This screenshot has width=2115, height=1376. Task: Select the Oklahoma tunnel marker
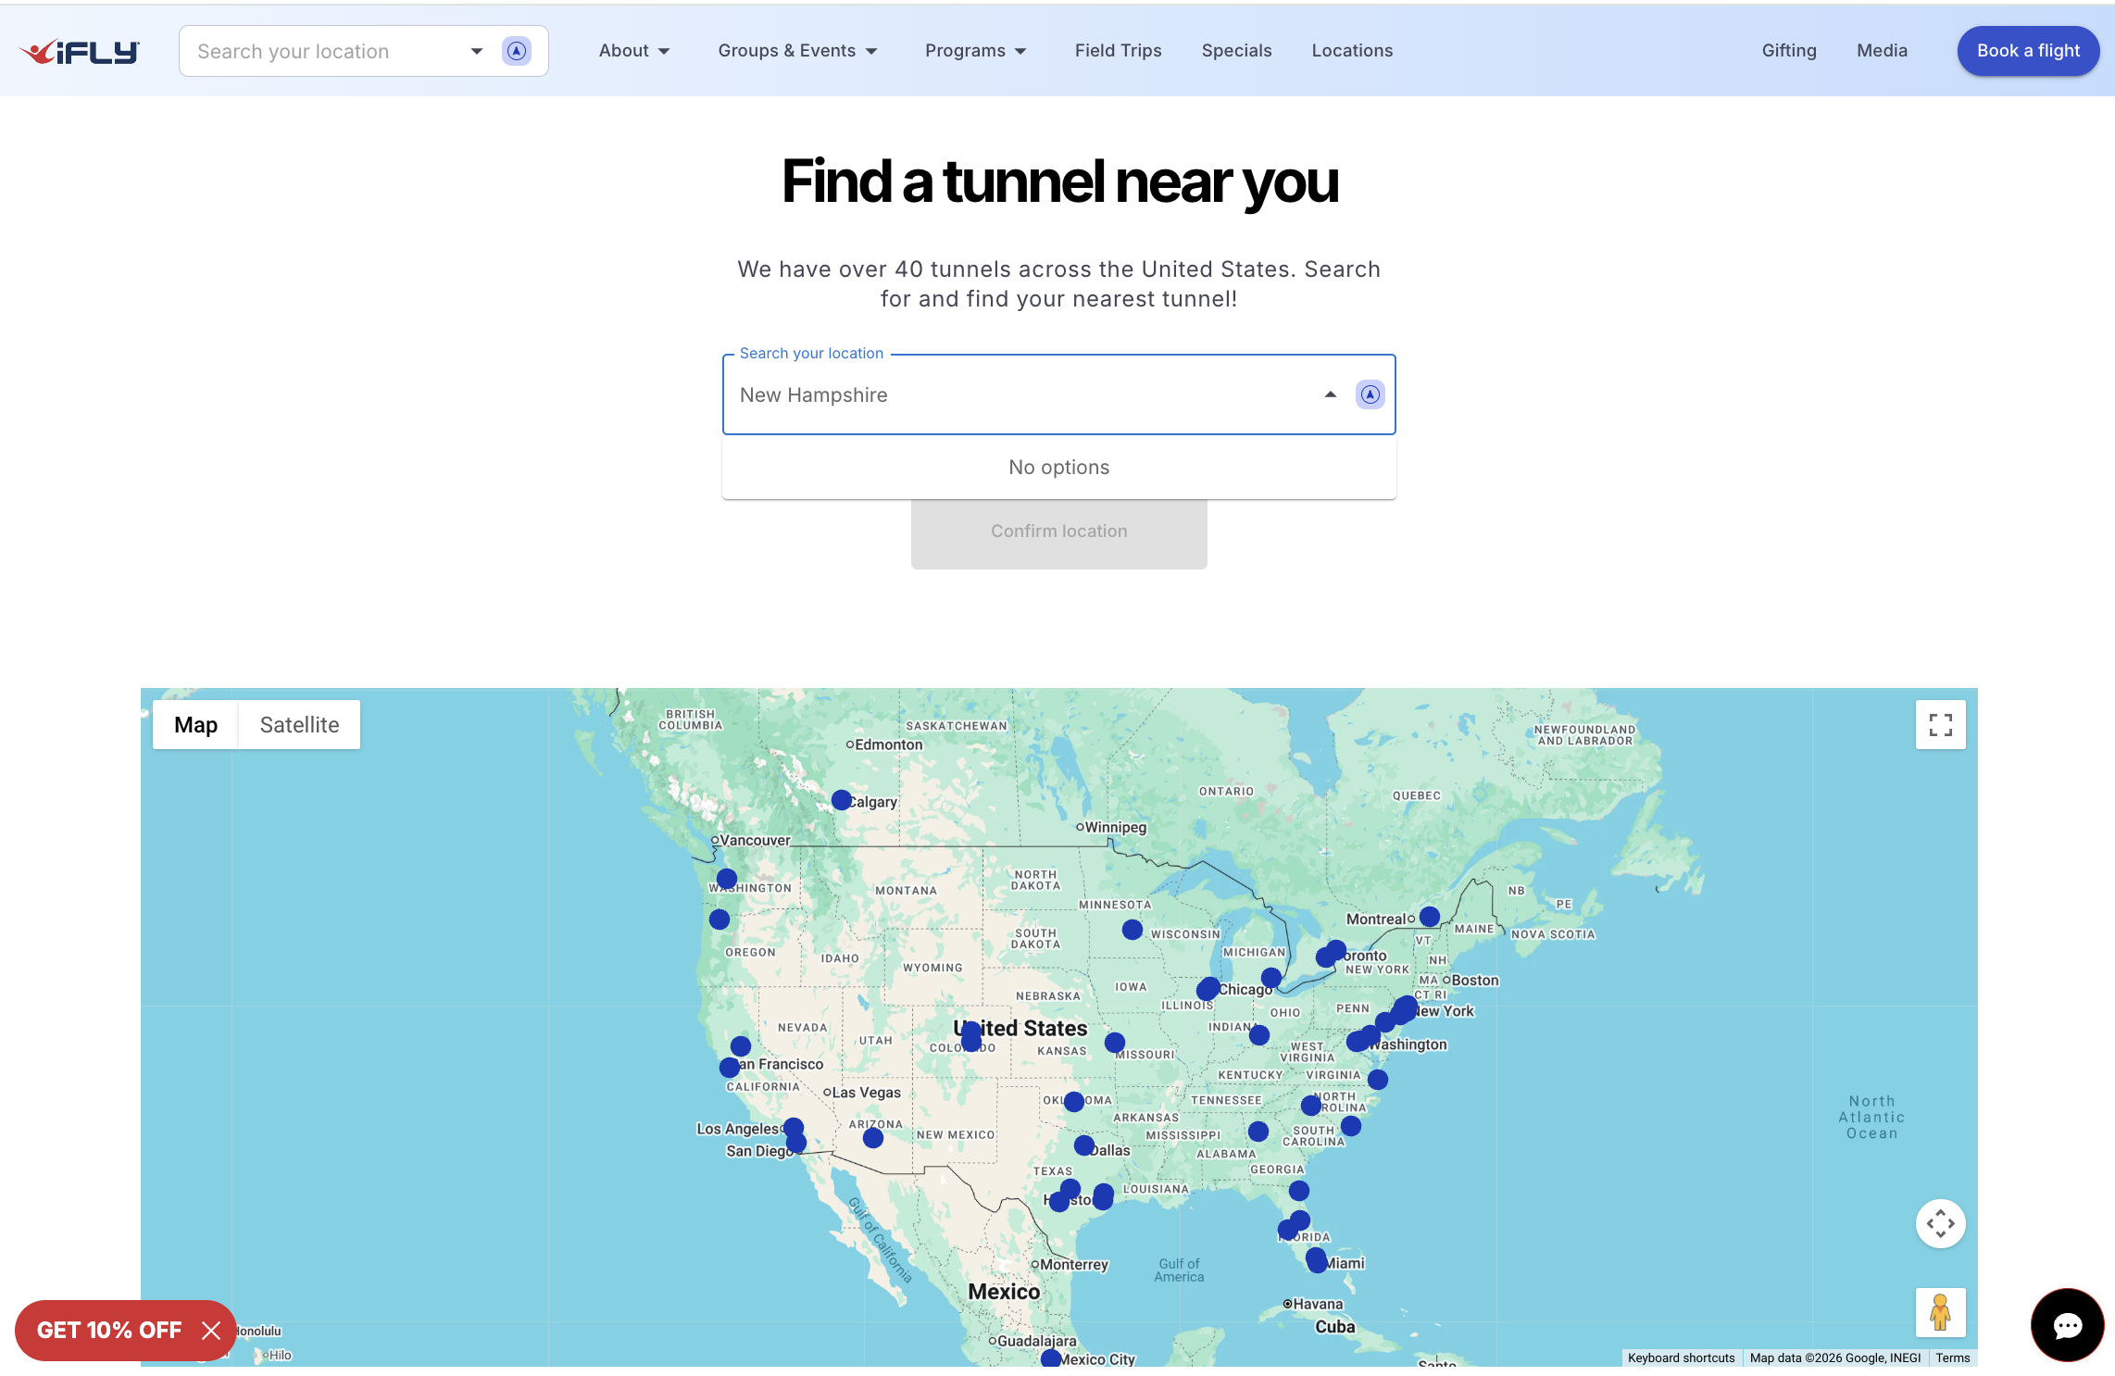point(1074,1102)
